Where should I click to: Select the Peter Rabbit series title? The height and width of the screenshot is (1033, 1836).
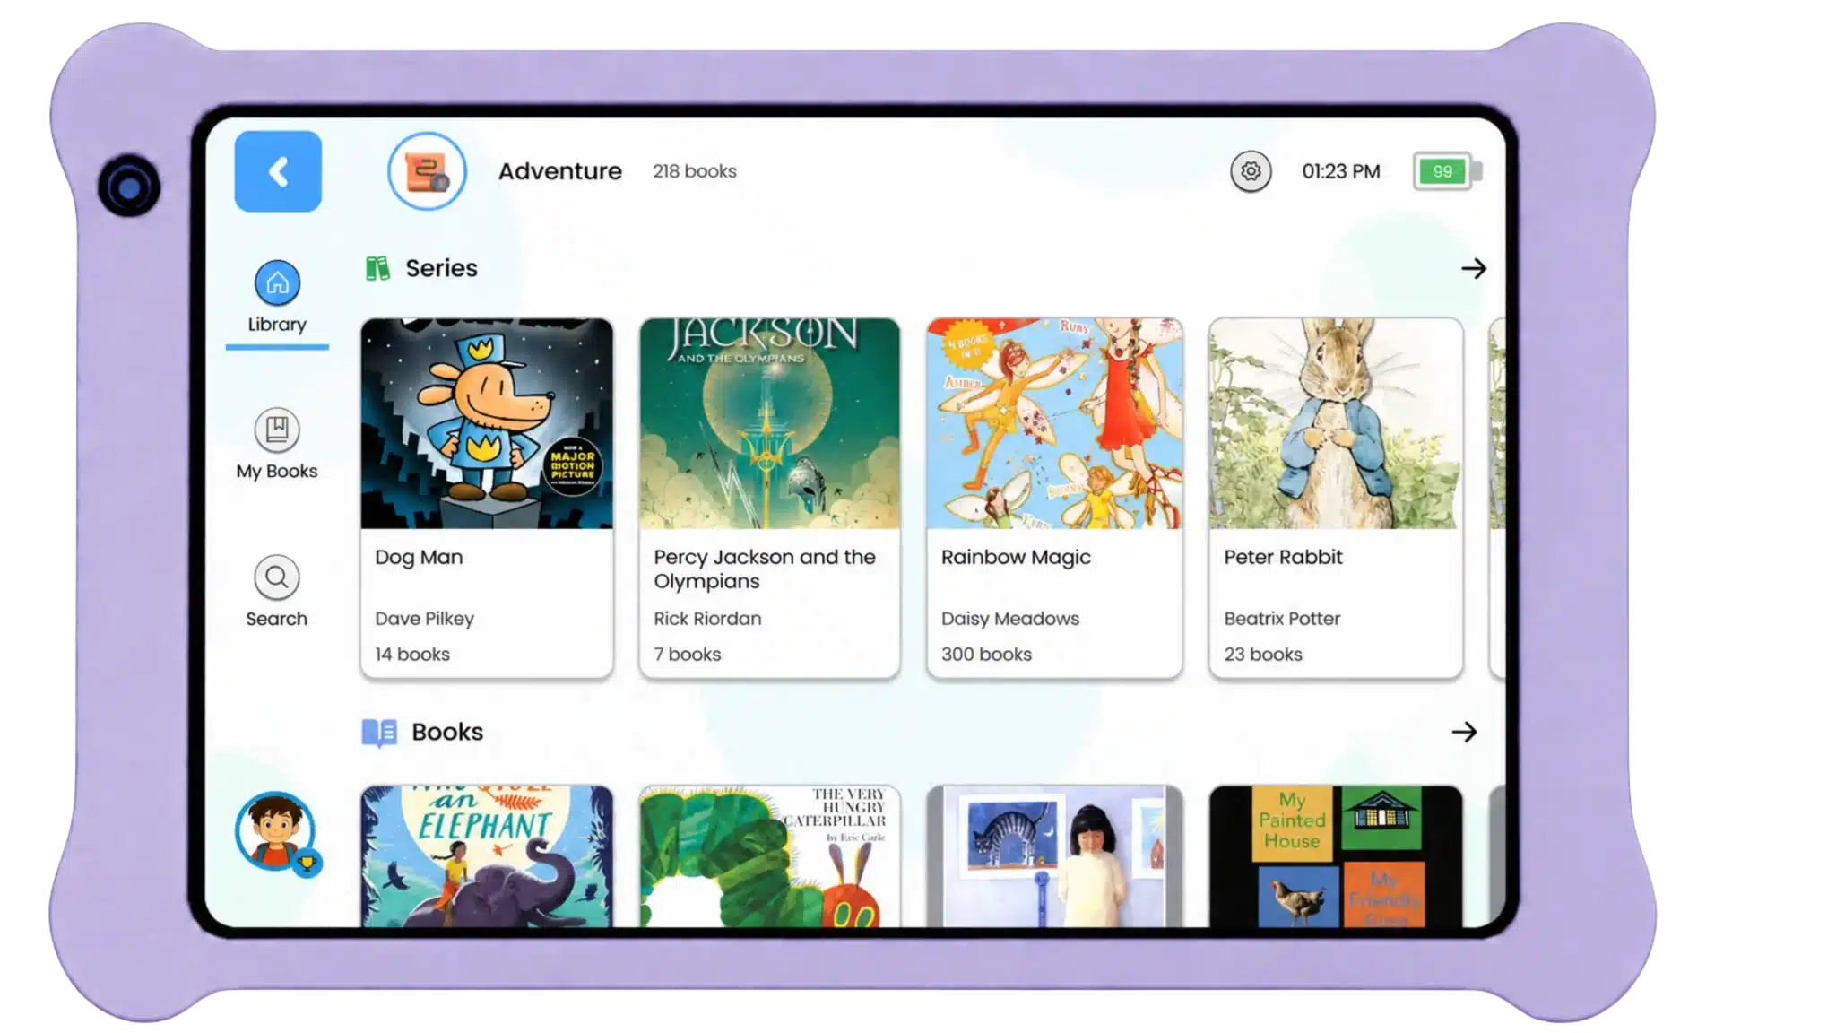(x=1284, y=557)
